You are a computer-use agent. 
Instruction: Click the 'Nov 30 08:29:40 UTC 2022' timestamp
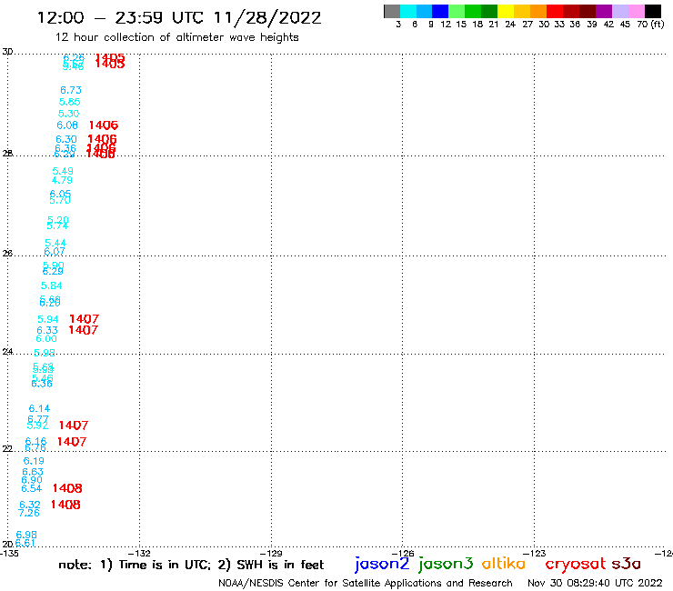595,583
